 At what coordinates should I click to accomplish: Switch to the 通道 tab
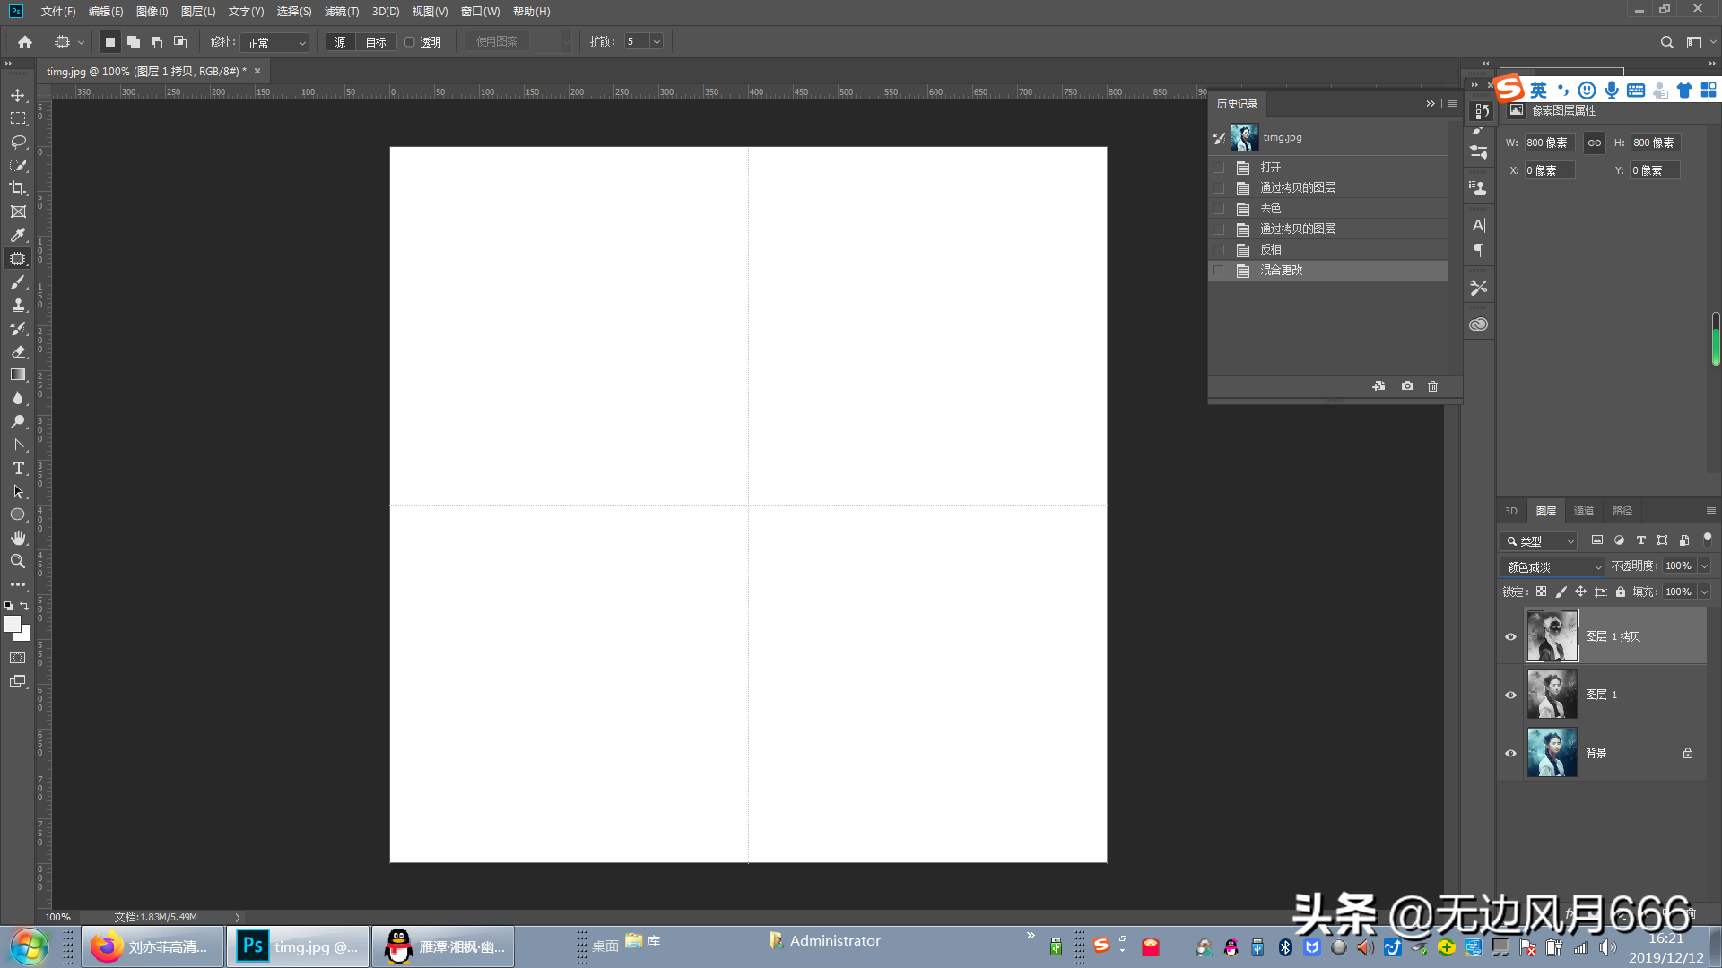(1583, 511)
